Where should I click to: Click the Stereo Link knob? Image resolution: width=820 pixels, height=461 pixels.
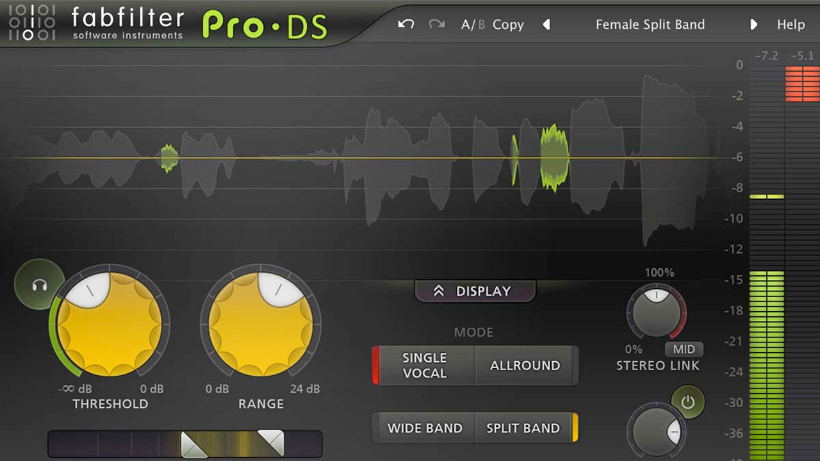(656, 312)
